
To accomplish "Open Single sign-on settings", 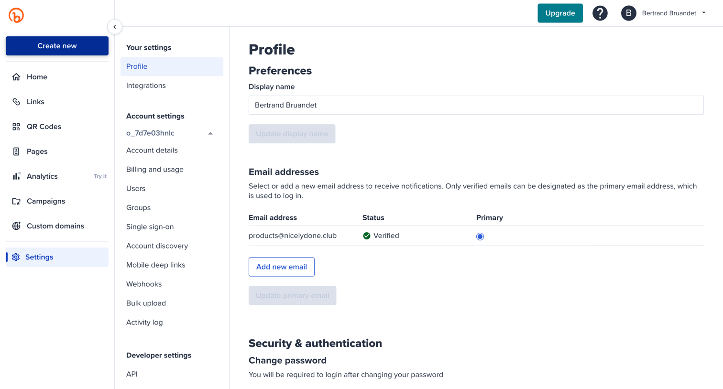I will coord(150,227).
